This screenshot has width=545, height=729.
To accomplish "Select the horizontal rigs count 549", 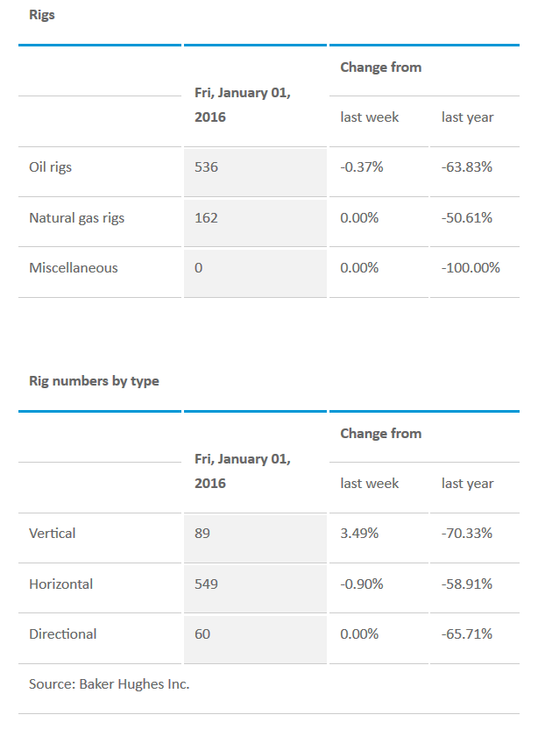I will click(206, 584).
